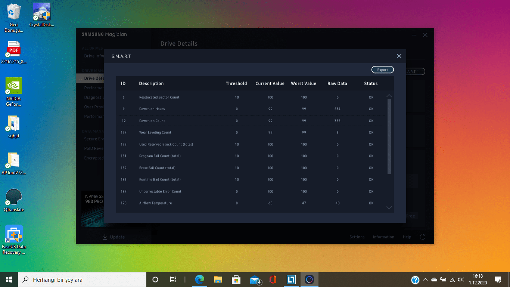Open Settings in the Samsung Magician footer
This screenshot has height=287, width=510.
[x=357, y=237]
